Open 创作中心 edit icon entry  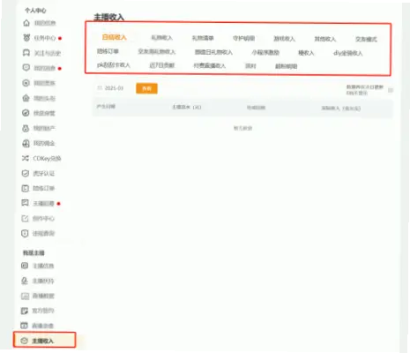[38, 218]
